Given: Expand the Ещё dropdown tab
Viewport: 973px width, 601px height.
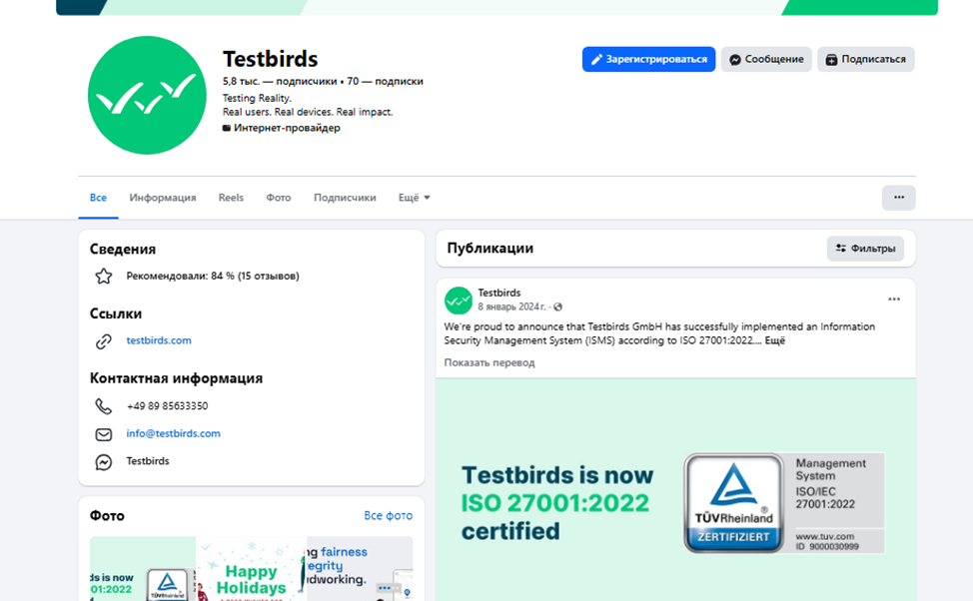Looking at the screenshot, I should point(414,198).
